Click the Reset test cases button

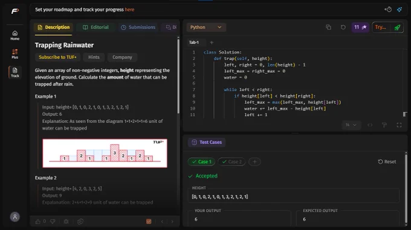(387, 161)
